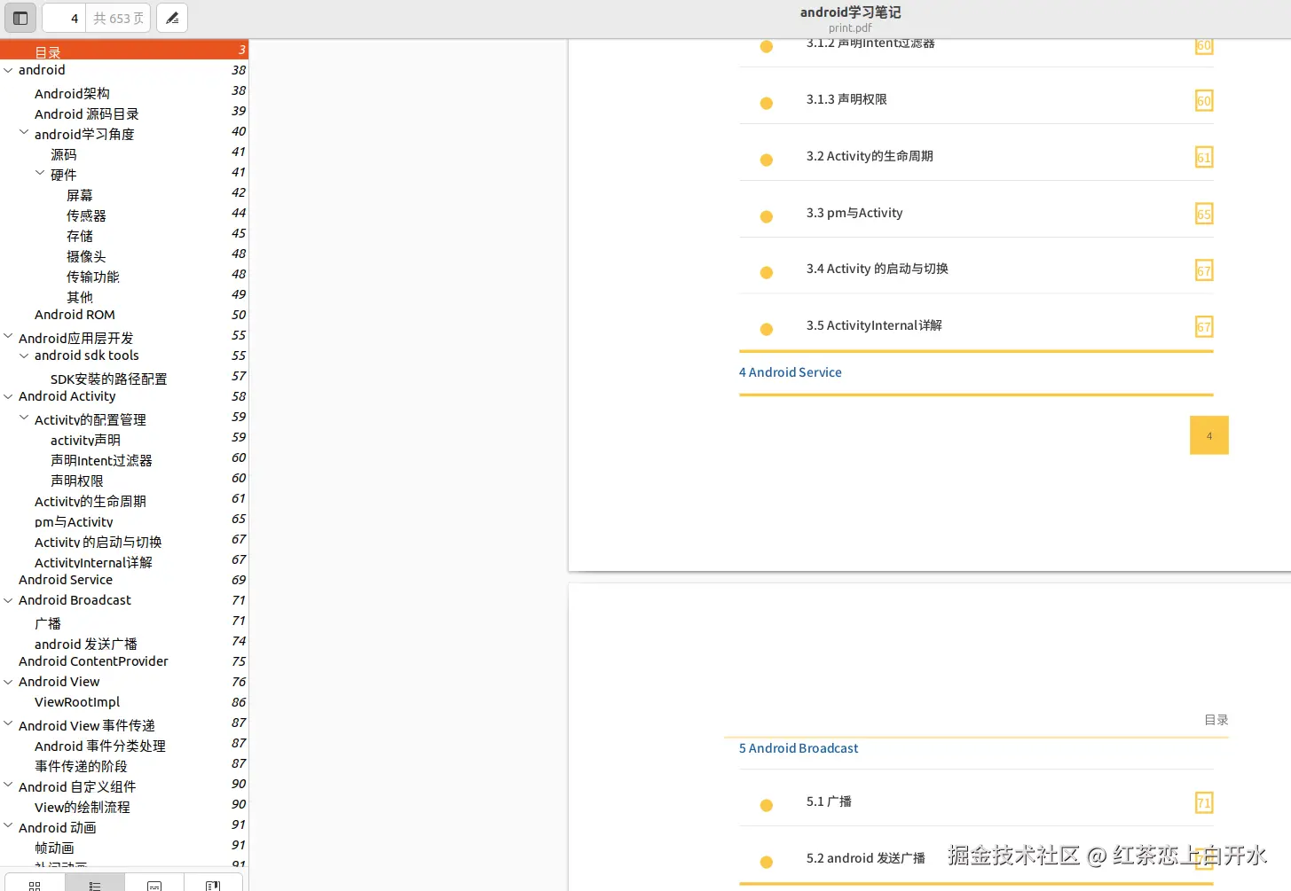Follow '3.5 ActivityInternal详解' document link
The image size is (1291, 891).
click(874, 325)
